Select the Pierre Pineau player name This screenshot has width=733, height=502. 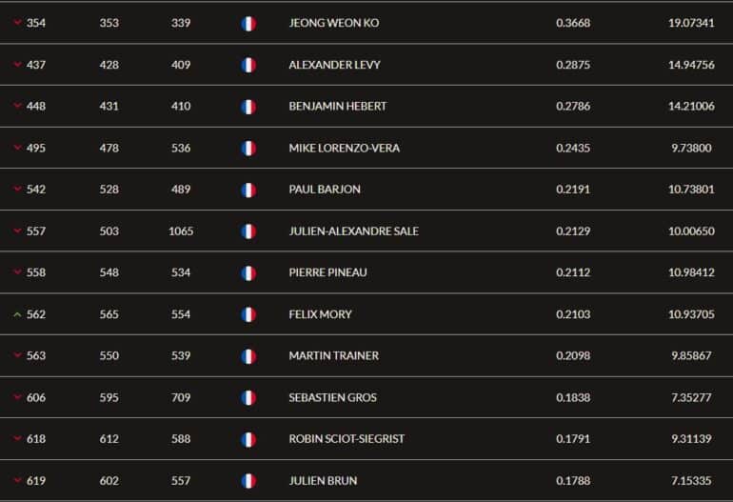click(x=327, y=272)
